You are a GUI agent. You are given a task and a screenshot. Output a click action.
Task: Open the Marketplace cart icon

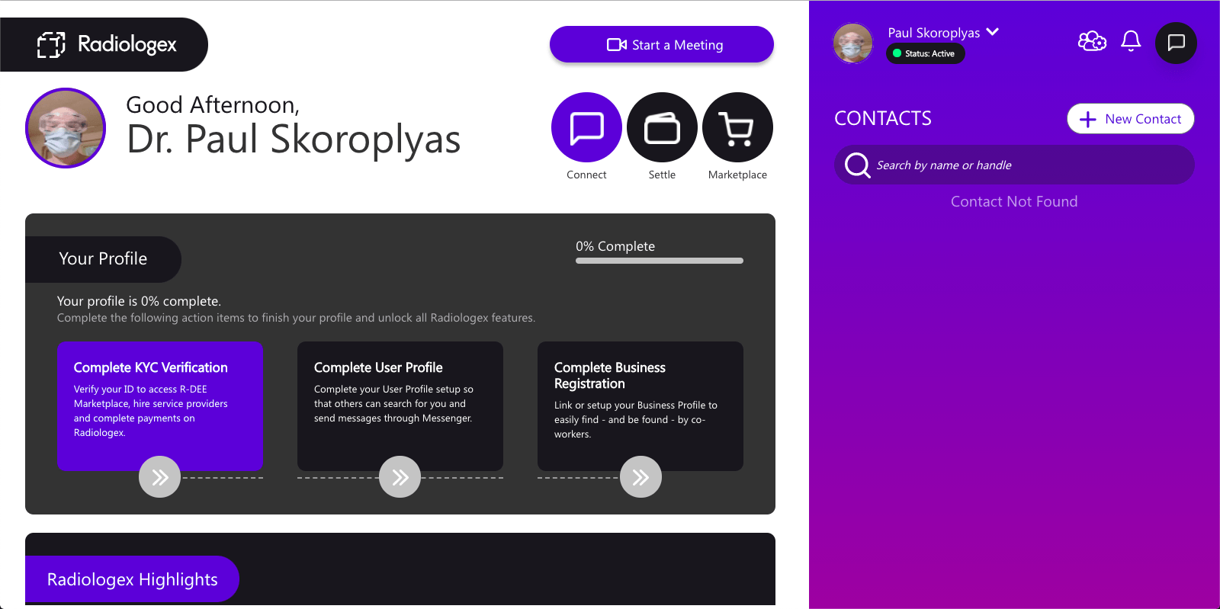[x=737, y=127]
